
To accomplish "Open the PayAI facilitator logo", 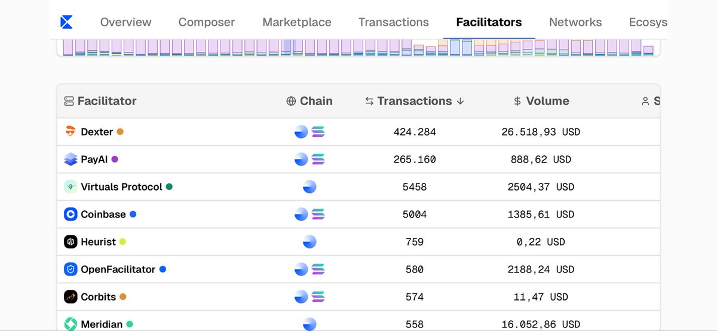I will (x=71, y=160).
